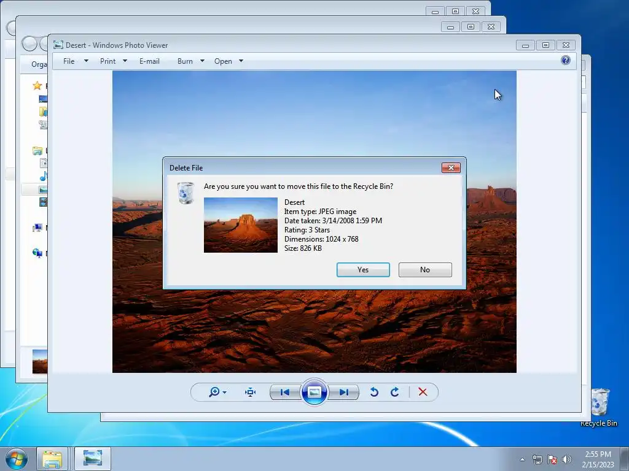Open the Windows Start menu
Viewport: 629px width, 471px height.
17,459
